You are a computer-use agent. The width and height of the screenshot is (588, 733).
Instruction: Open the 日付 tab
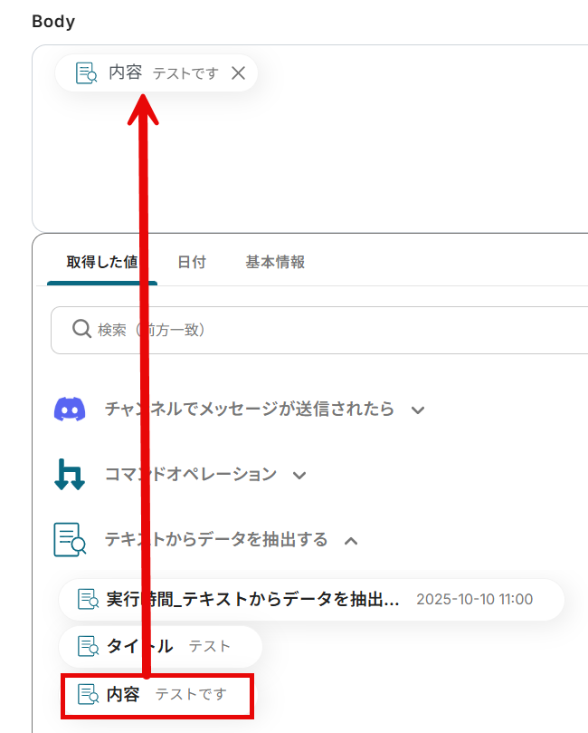pyautogui.click(x=192, y=262)
